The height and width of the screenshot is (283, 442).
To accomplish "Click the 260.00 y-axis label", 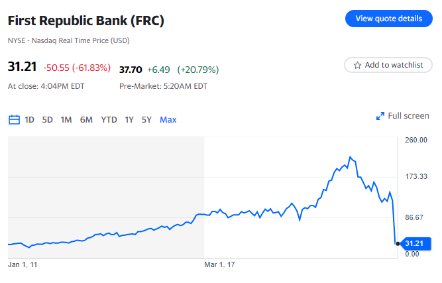I will point(415,140).
